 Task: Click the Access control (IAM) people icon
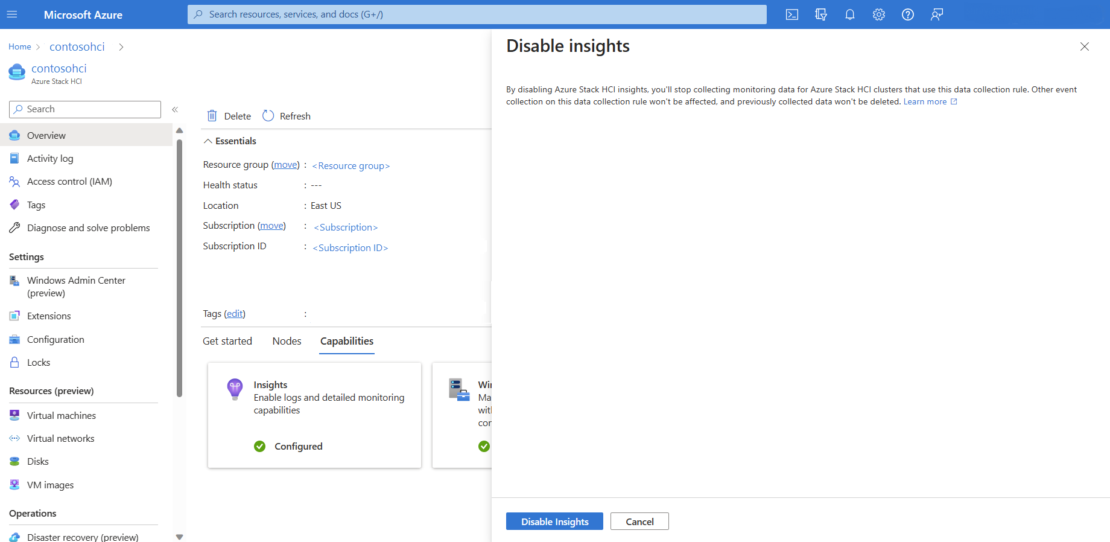(14, 182)
